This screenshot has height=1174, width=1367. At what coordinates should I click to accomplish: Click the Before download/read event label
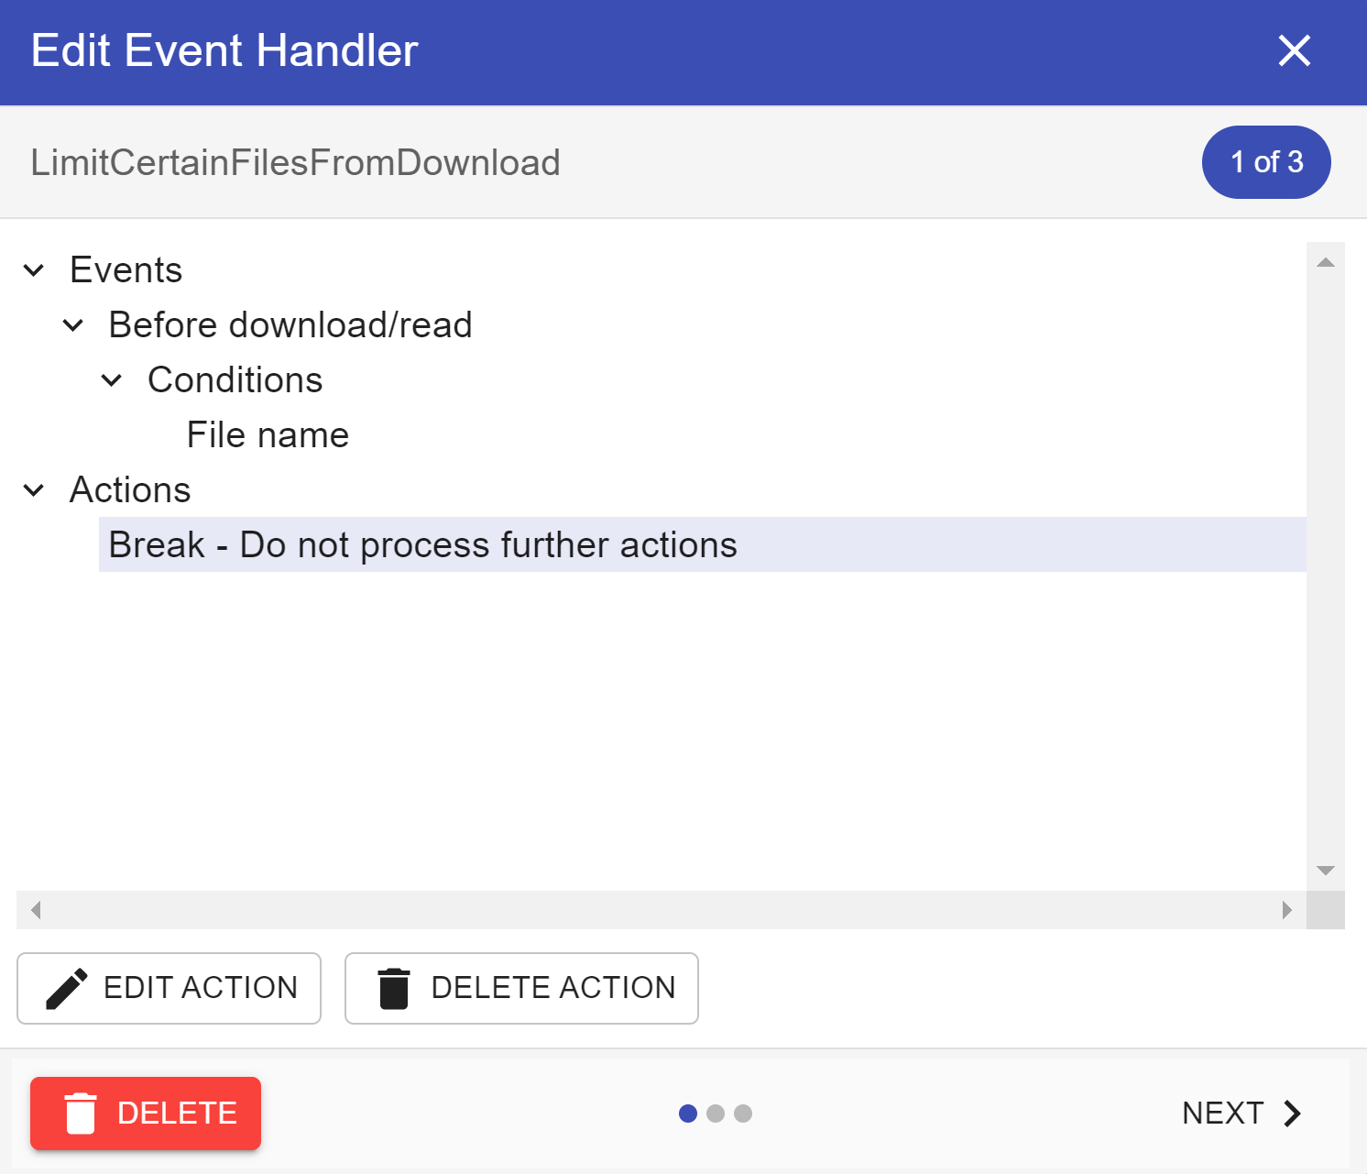coord(290,325)
